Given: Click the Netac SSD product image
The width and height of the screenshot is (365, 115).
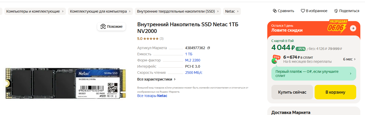Looking at the screenshot, I should [66, 83].
